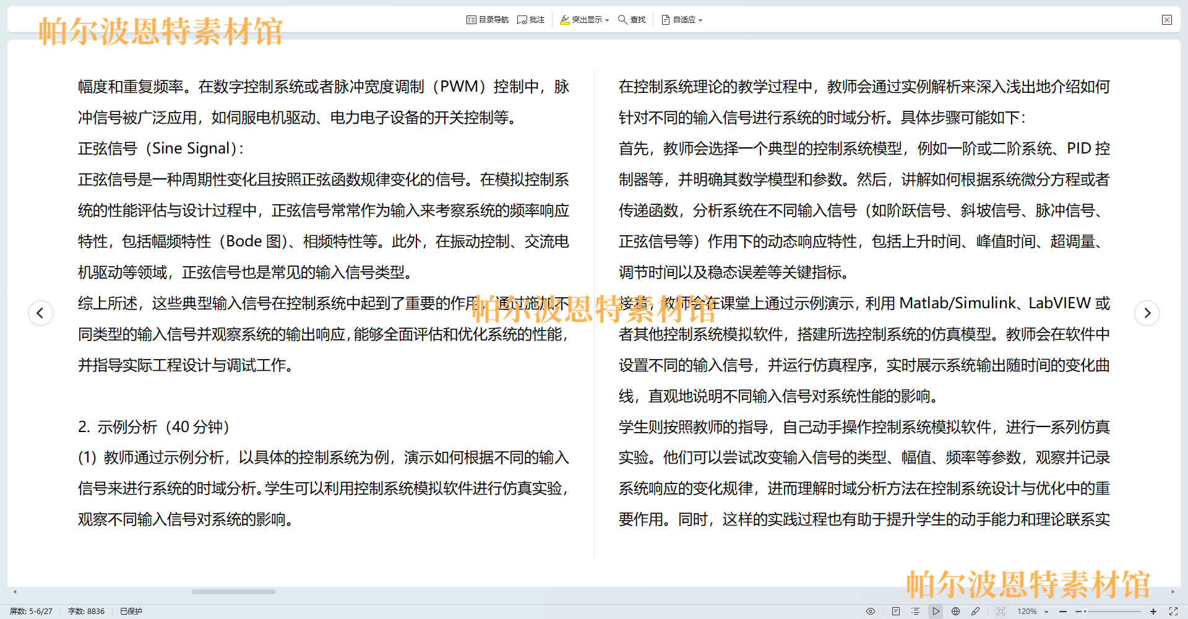Close the reading mode view
Image resolution: width=1188 pixels, height=619 pixels.
click(1167, 20)
